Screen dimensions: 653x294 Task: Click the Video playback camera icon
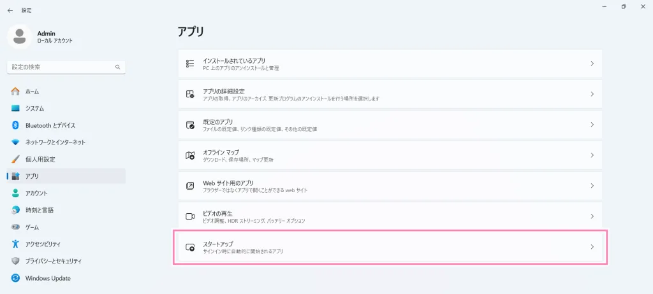(x=189, y=216)
